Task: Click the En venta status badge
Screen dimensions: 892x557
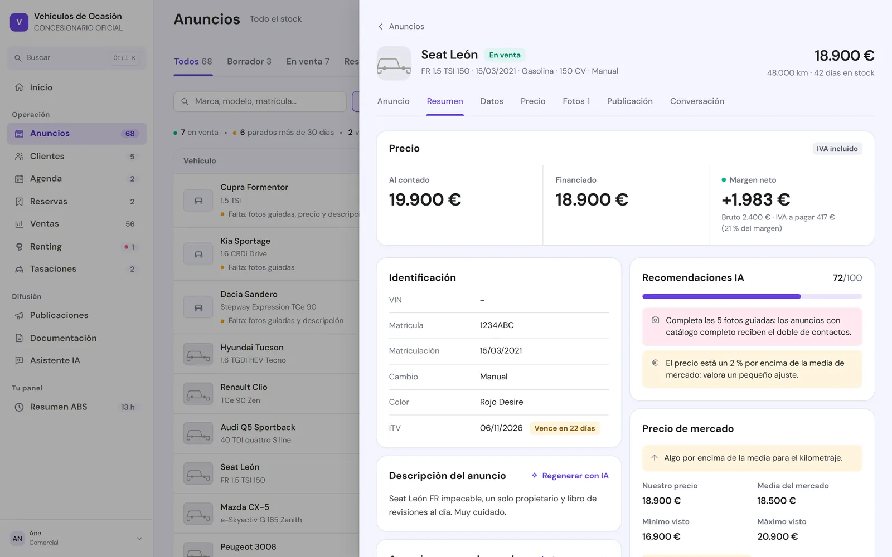Action: (x=505, y=55)
